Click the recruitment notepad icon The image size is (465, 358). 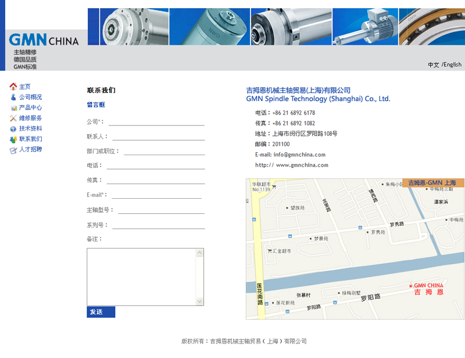point(13,151)
